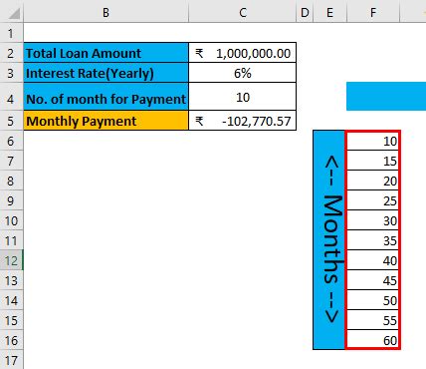Select row 5 header

[x=11, y=121]
